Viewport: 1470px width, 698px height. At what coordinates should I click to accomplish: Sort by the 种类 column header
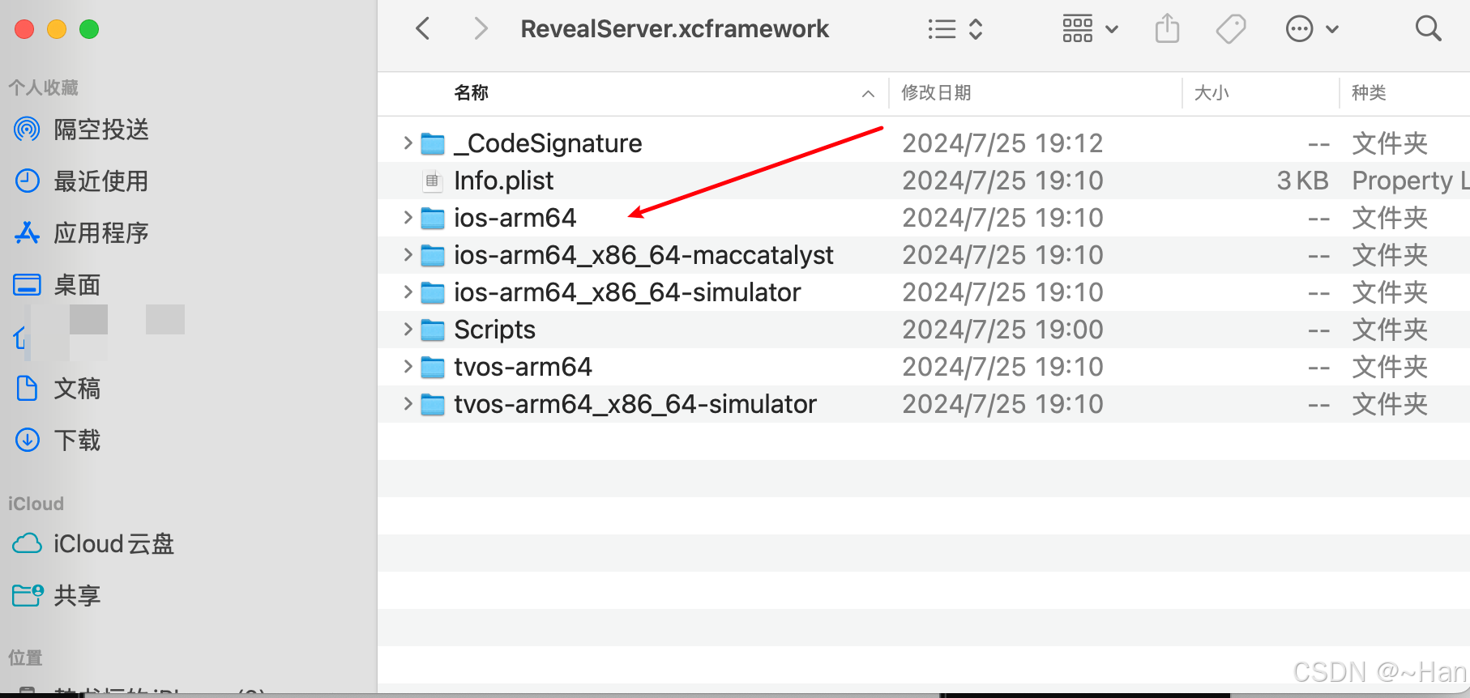(x=1369, y=93)
